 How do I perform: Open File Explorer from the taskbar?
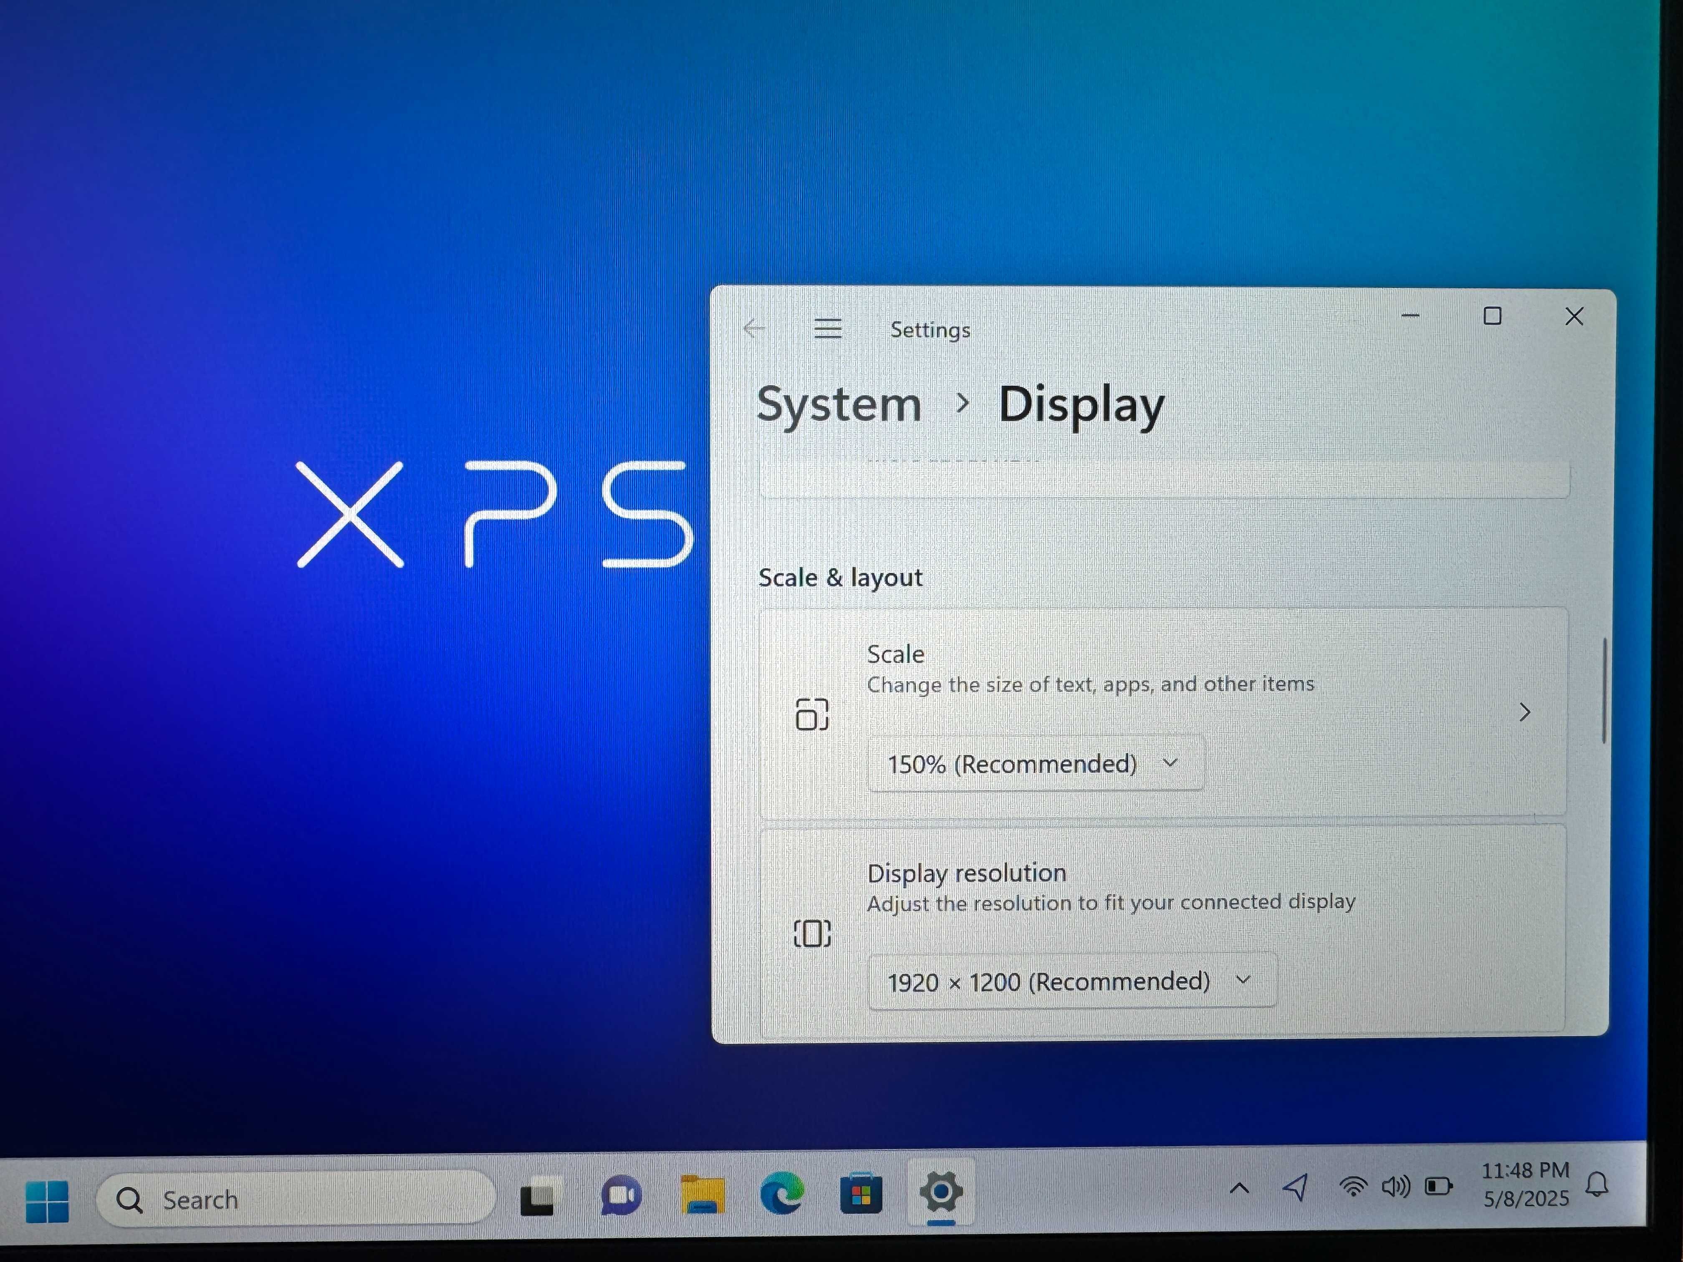click(x=702, y=1194)
